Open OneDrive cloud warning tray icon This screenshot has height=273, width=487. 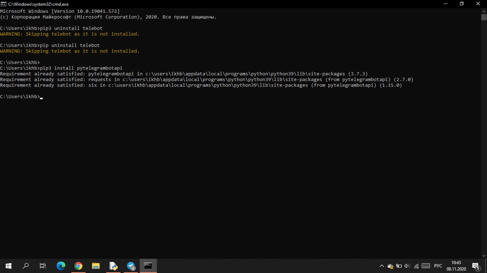[x=390, y=266]
